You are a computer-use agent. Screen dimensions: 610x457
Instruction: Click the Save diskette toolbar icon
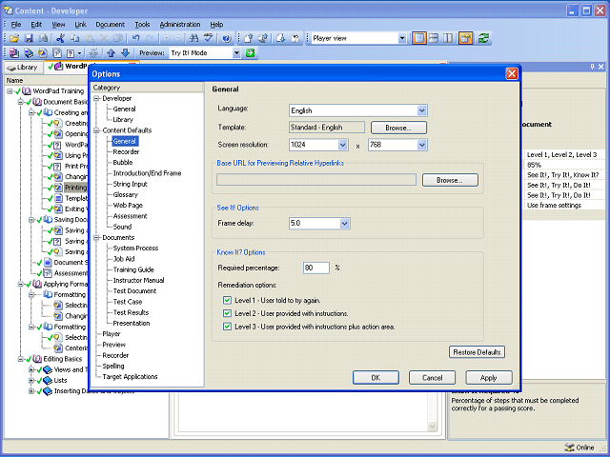[x=29, y=38]
